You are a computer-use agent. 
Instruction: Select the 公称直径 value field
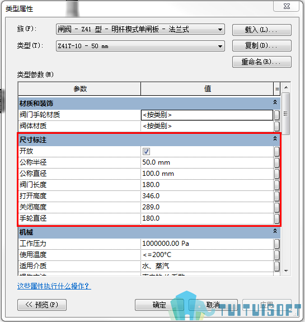point(207,174)
